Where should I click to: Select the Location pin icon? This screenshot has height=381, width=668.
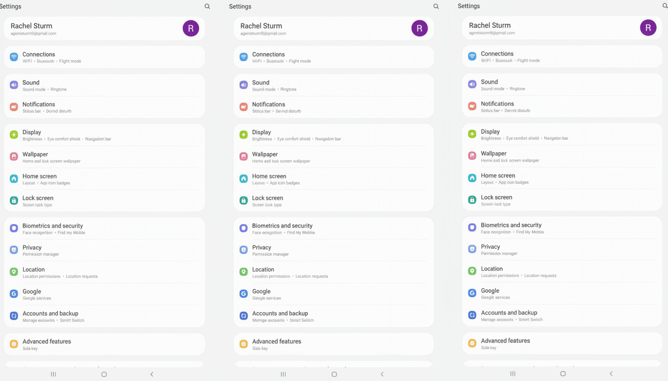[13, 272]
